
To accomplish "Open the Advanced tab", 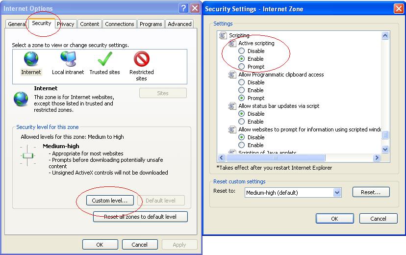I will coord(179,24).
